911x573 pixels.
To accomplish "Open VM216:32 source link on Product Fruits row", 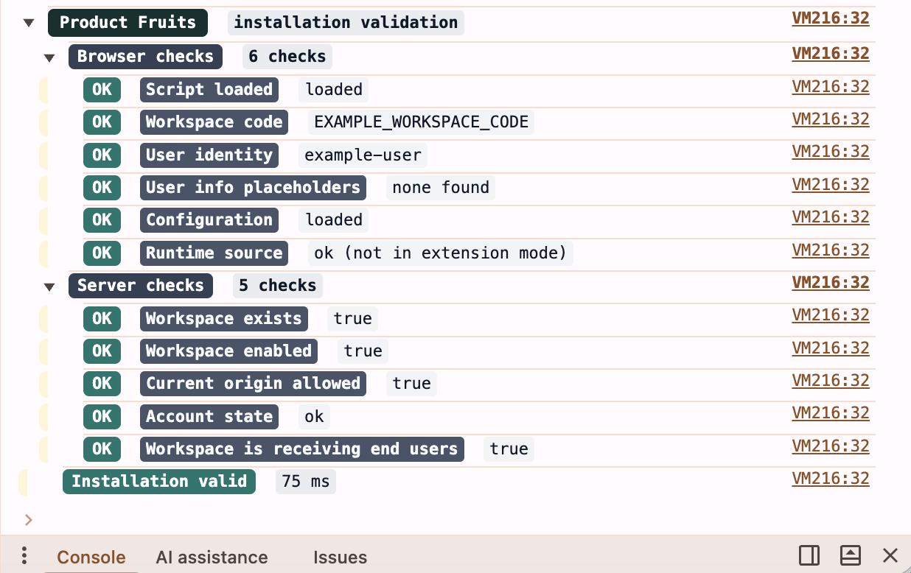I will click(831, 18).
